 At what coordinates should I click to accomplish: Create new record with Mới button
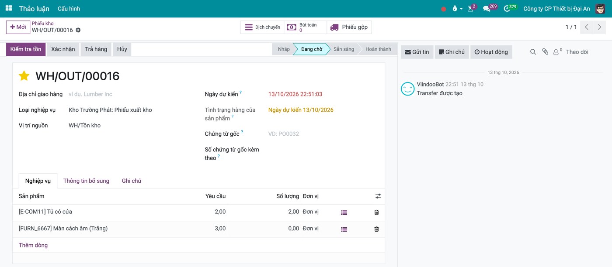(18, 27)
